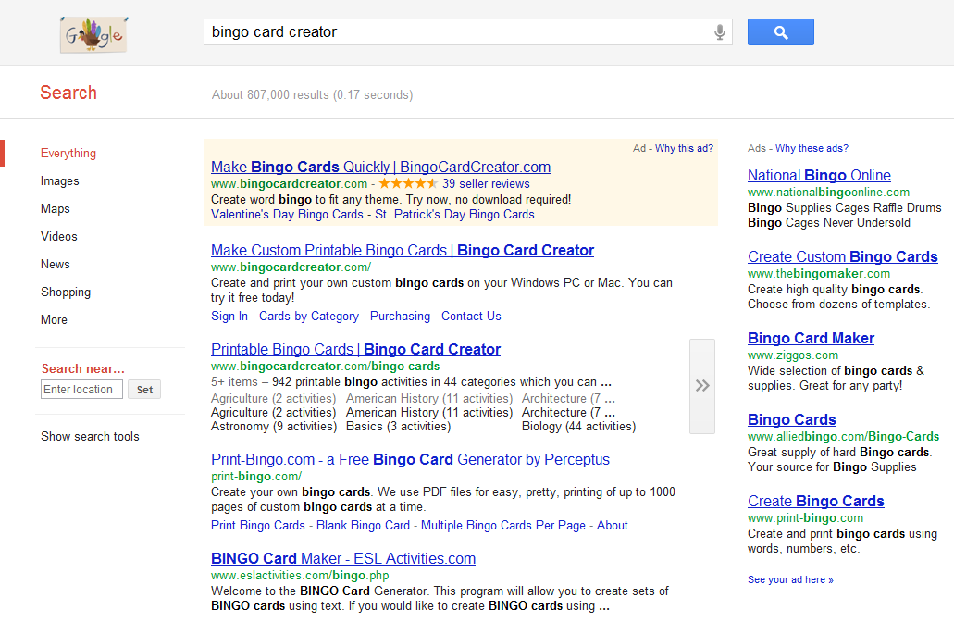Image resolution: width=954 pixels, height=622 pixels.
Task: Click the 'Search near...' heading
Action: [82, 368]
